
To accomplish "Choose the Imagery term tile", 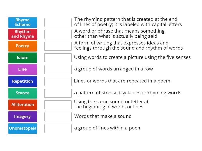I will (x=22, y=117).
